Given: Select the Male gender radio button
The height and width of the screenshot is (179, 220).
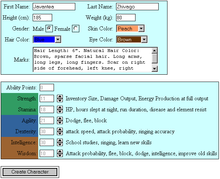Looking at the screenshot, I should [49, 29].
